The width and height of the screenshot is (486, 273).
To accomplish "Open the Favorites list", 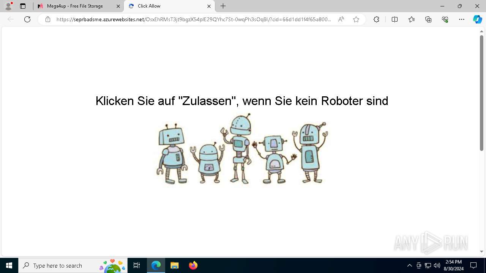I will click(x=412, y=19).
